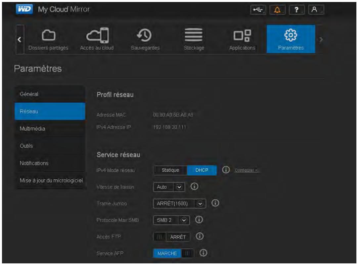Select Général in the sidebar
357x264 pixels.
point(50,94)
